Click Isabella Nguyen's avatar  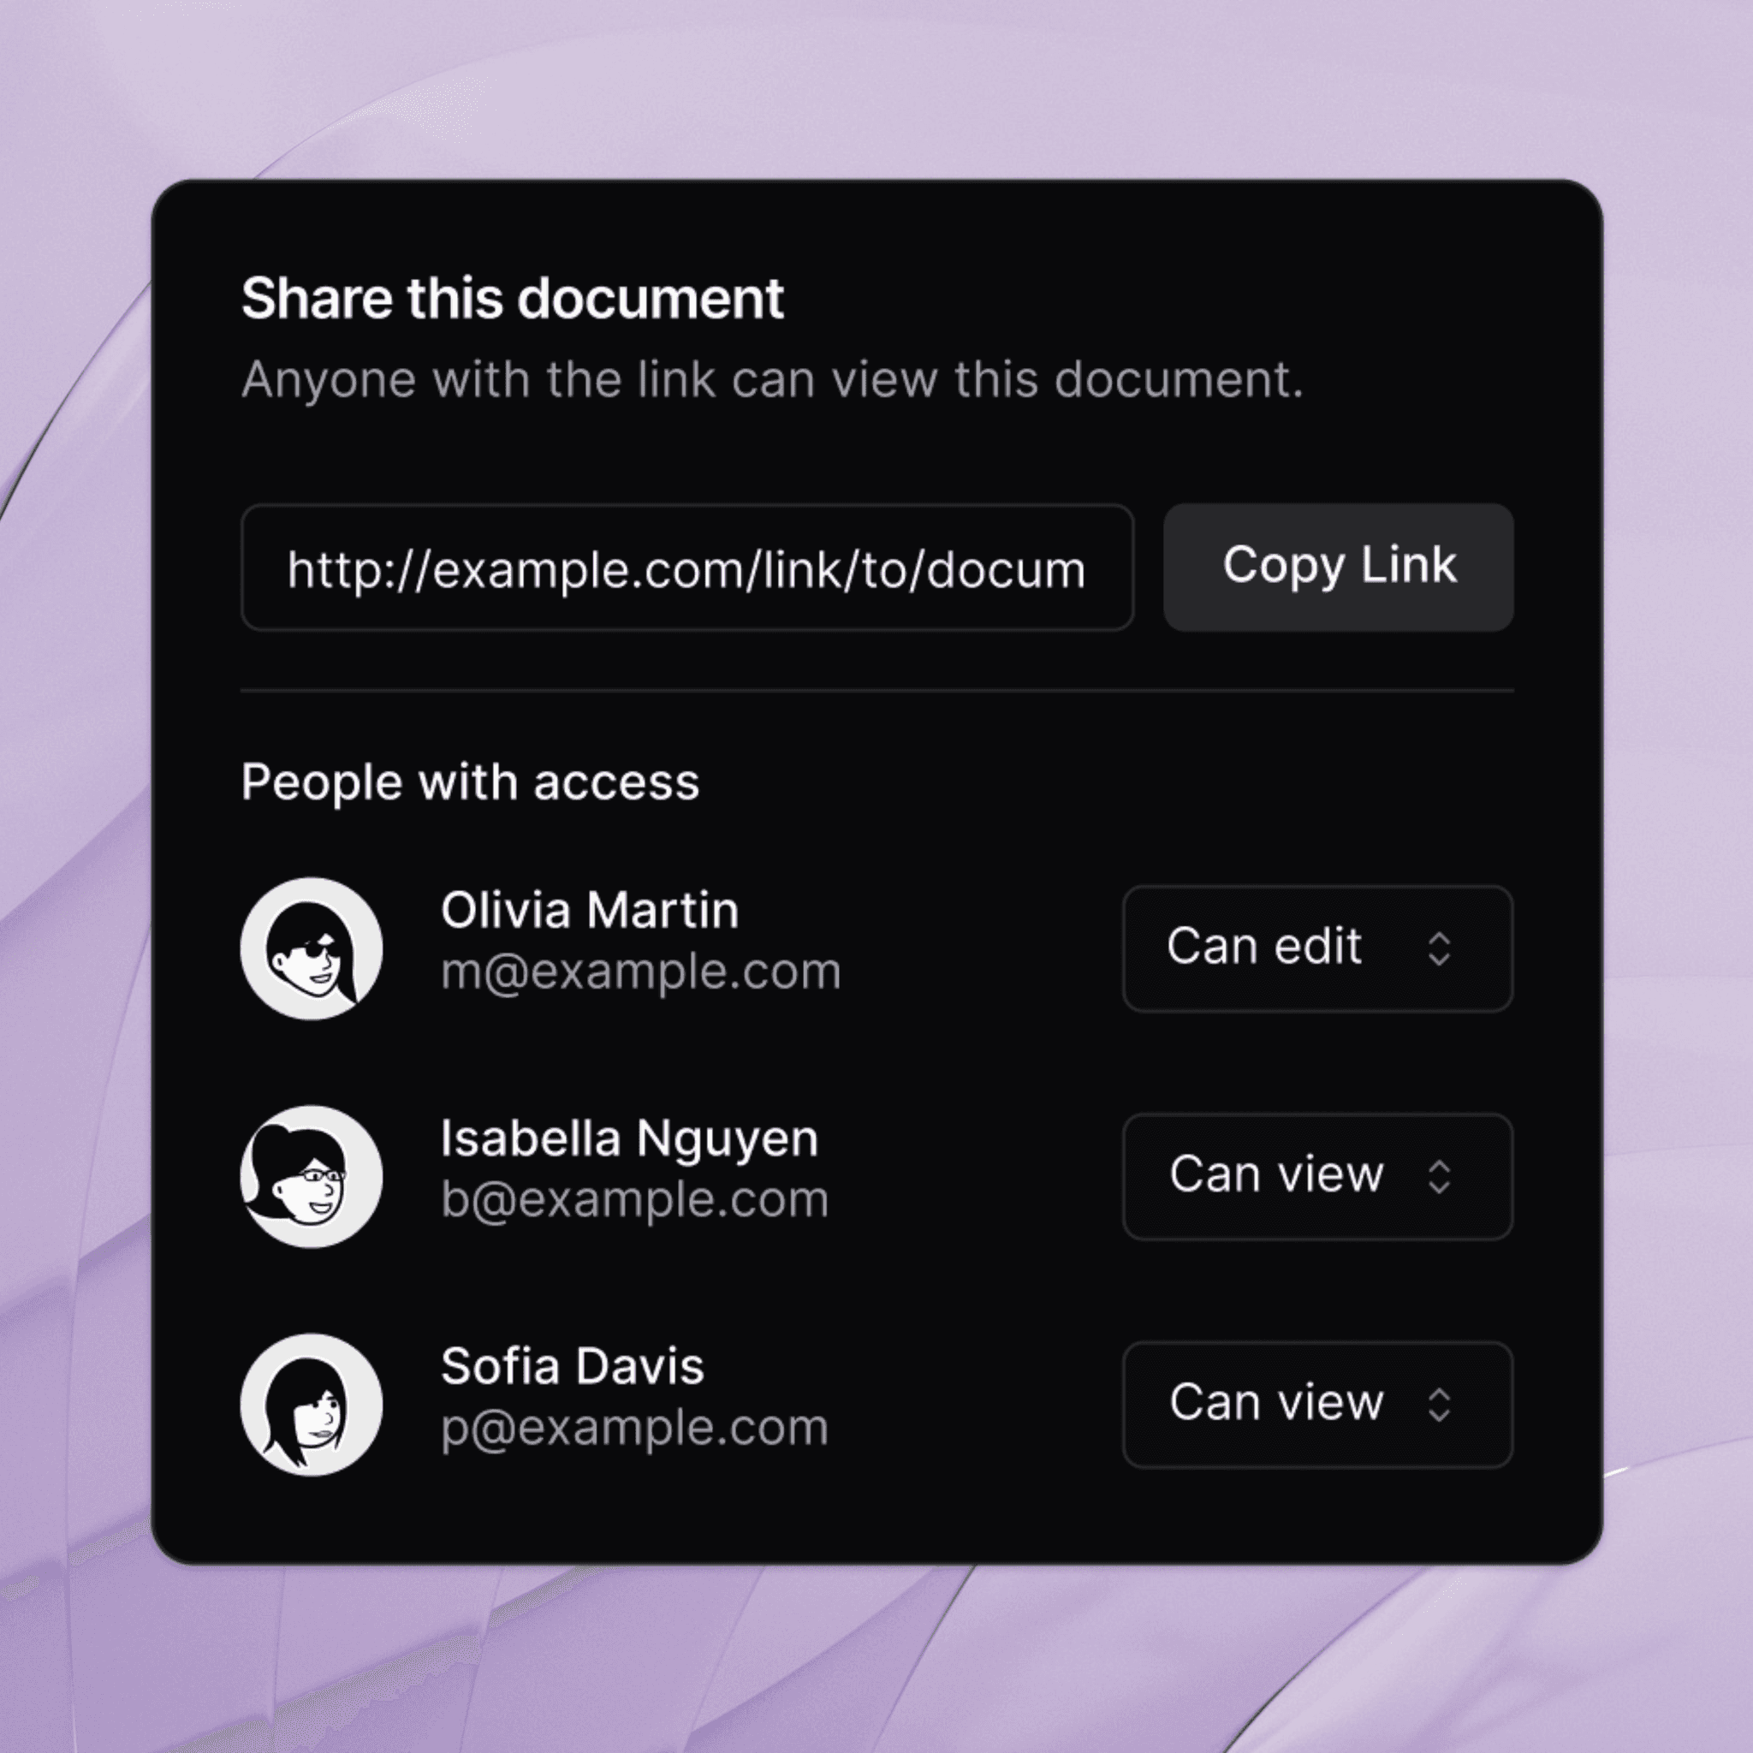pos(312,1176)
